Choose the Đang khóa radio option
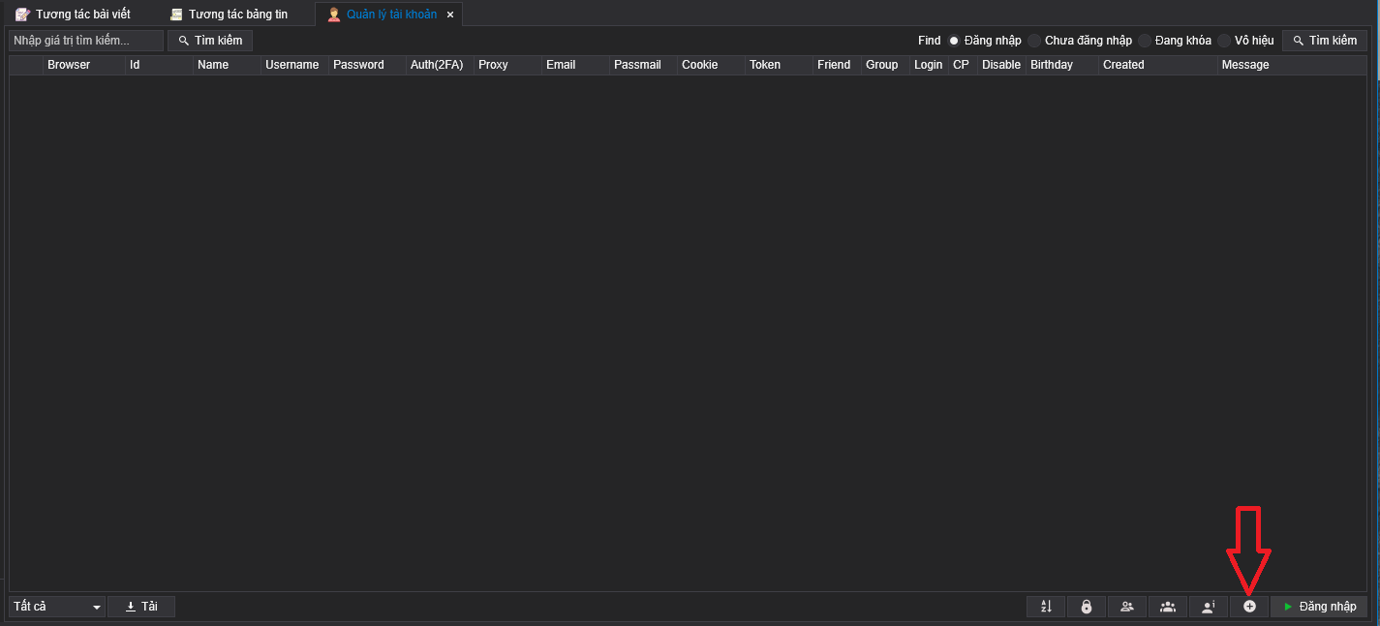 (x=1145, y=41)
